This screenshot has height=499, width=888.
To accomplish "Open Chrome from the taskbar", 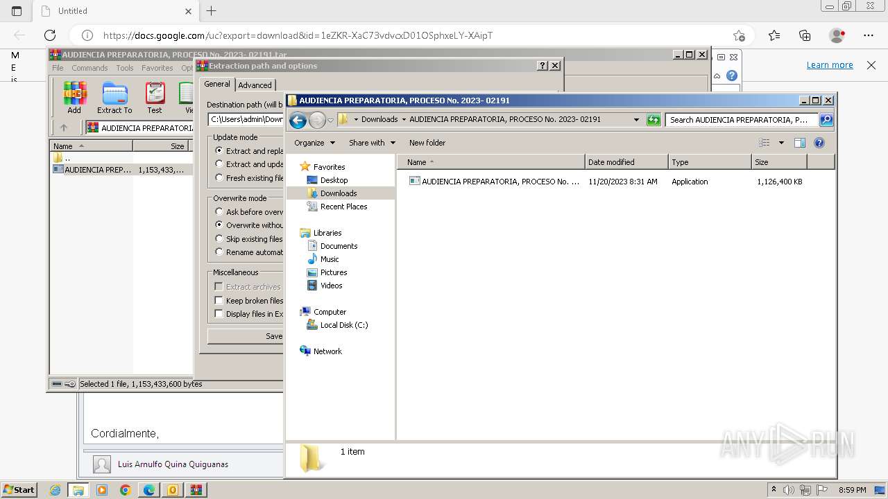I will tap(126, 490).
